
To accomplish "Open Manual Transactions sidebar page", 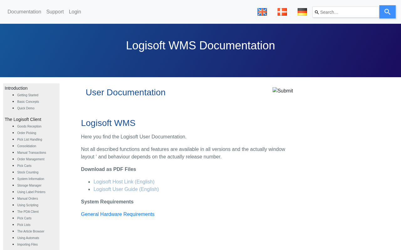I will pyautogui.click(x=32, y=153).
